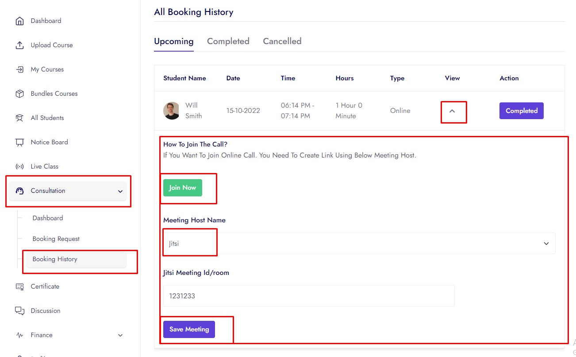Click the Dashboard home icon in sidebar

tap(19, 21)
